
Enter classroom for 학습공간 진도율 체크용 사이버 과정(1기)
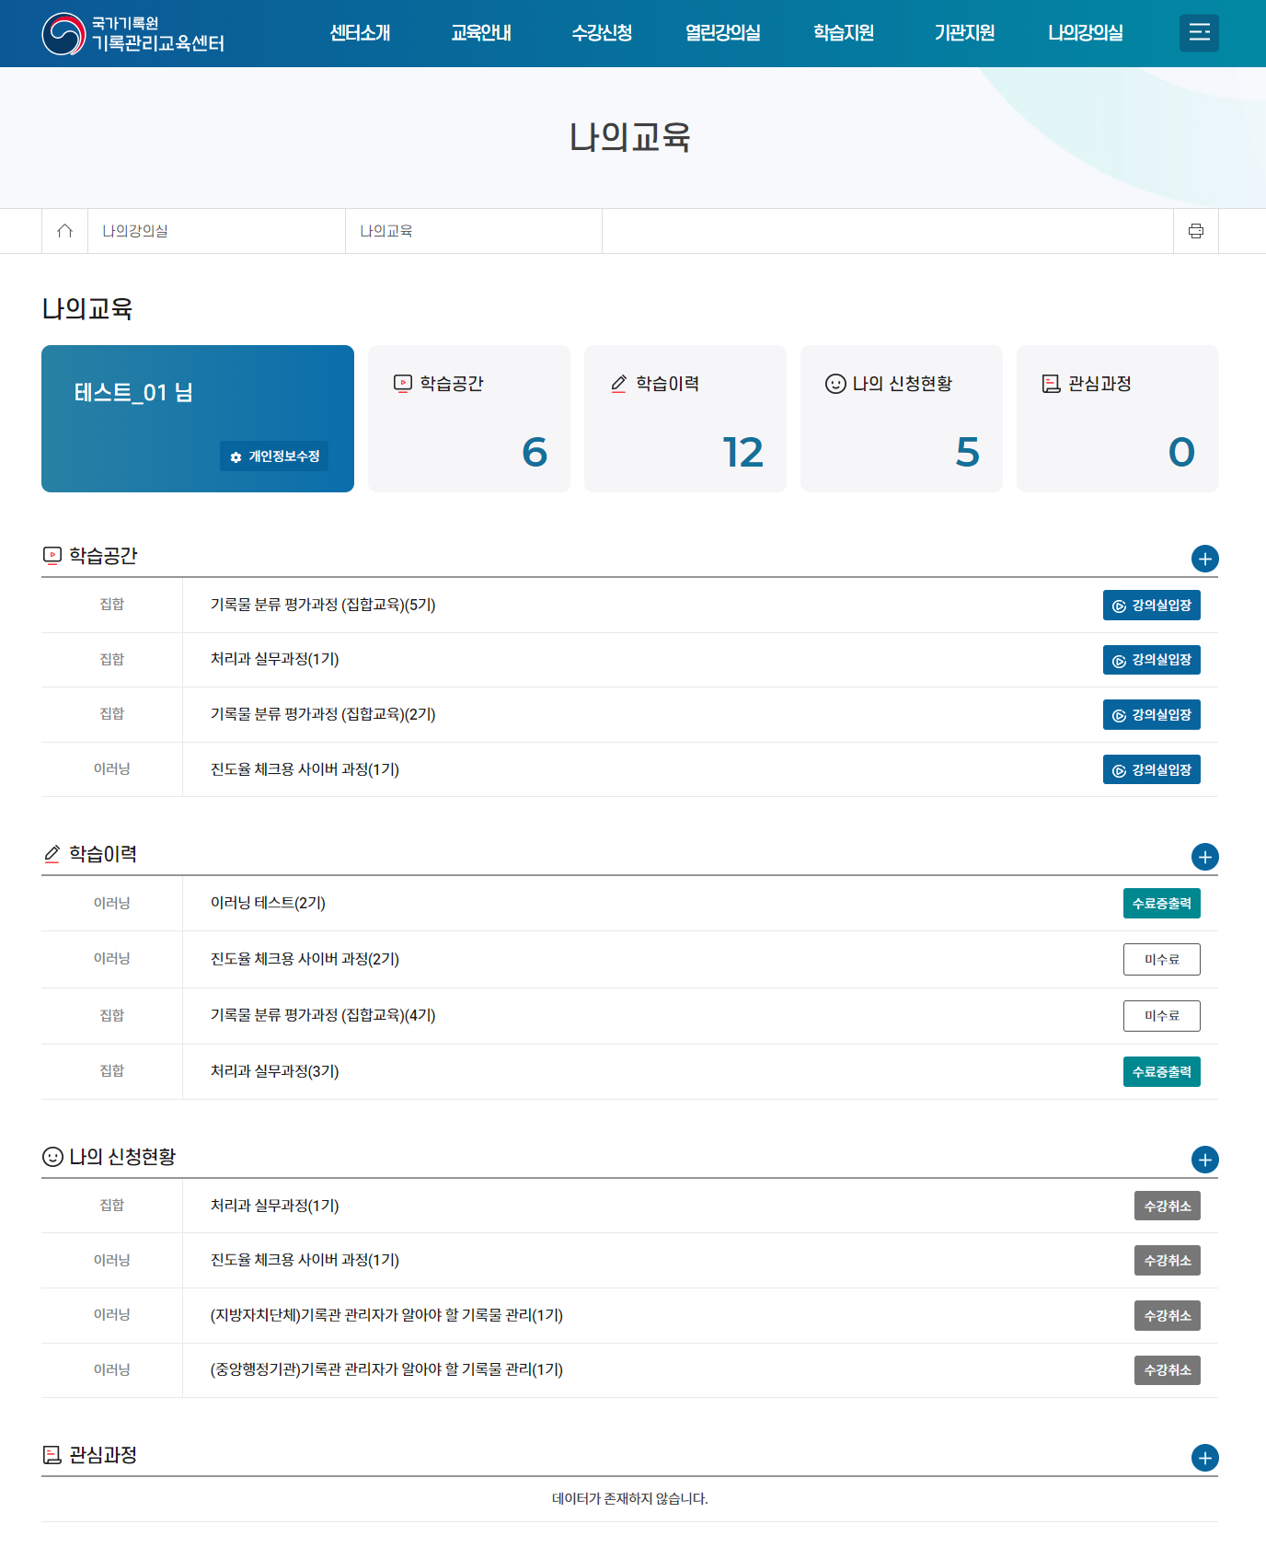pyautogui.click(x=1152, y=770)
